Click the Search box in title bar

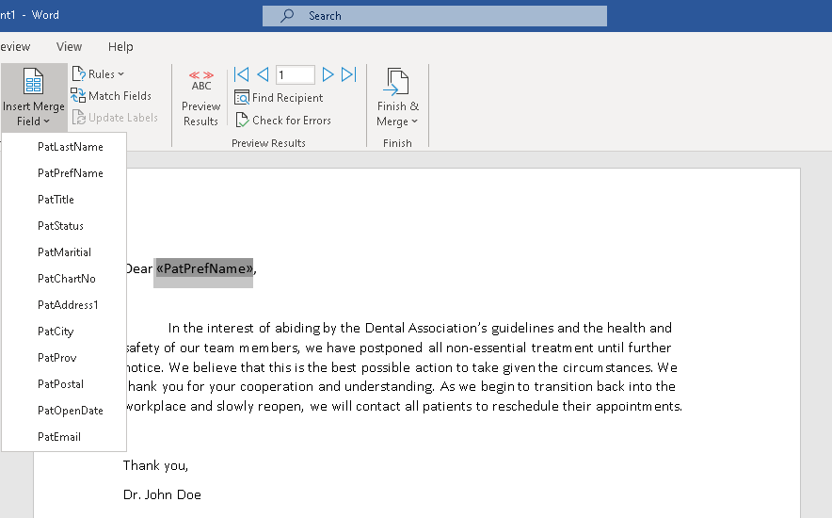(435, 16)
